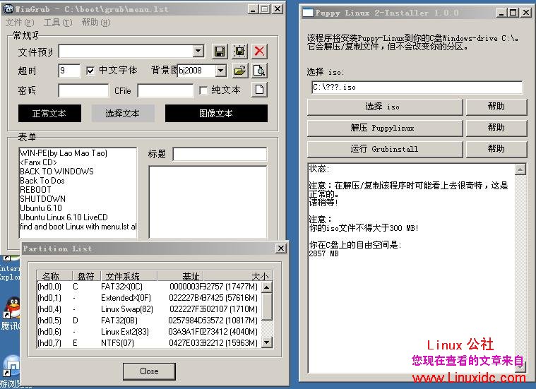This screenshot has height=389, width=536.
Task: Select the Ubuntu 6.10 entry
Action: [x=78, y=208]
